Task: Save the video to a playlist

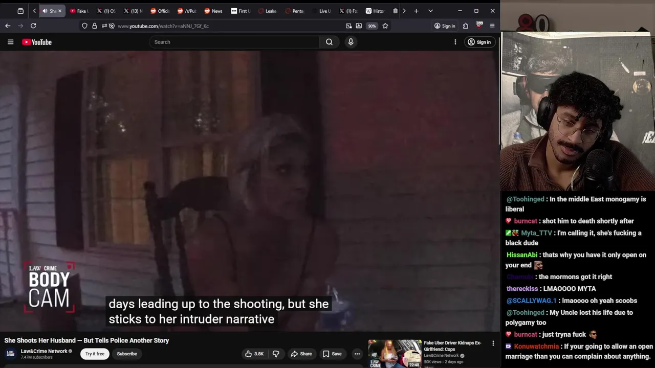Action: click(332, 354)
